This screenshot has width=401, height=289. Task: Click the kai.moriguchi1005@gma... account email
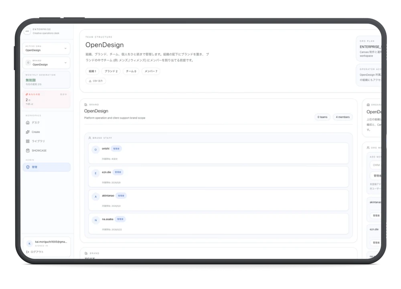51,242
